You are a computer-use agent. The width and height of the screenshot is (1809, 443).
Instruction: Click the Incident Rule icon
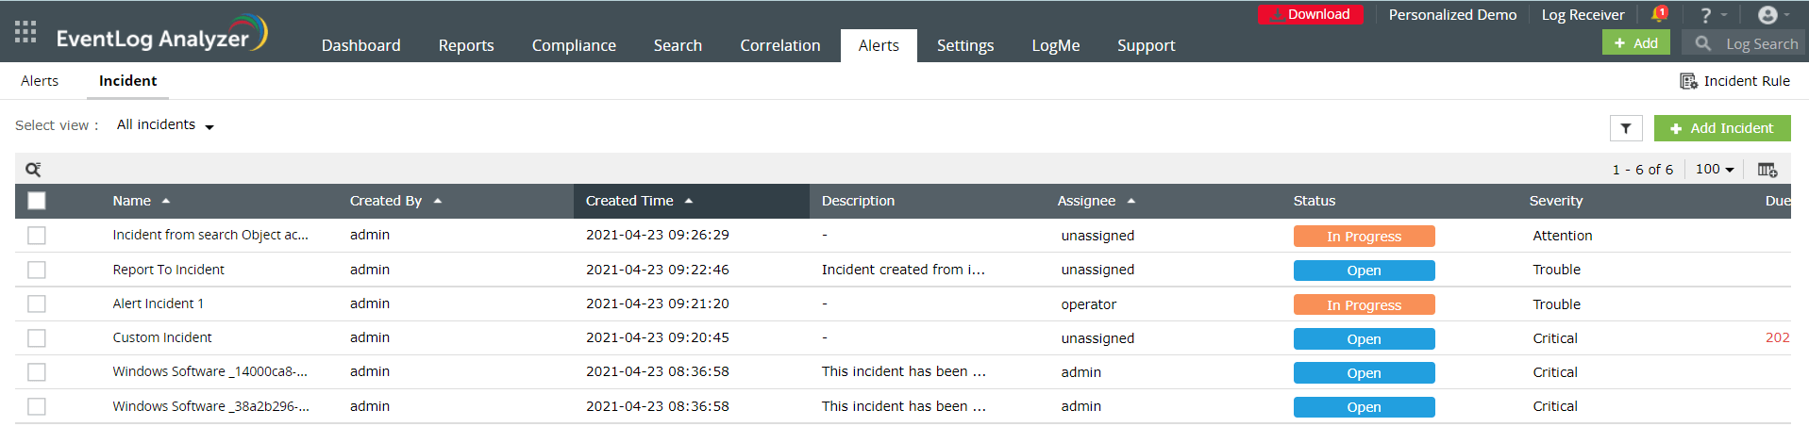tap(1688, 81)
